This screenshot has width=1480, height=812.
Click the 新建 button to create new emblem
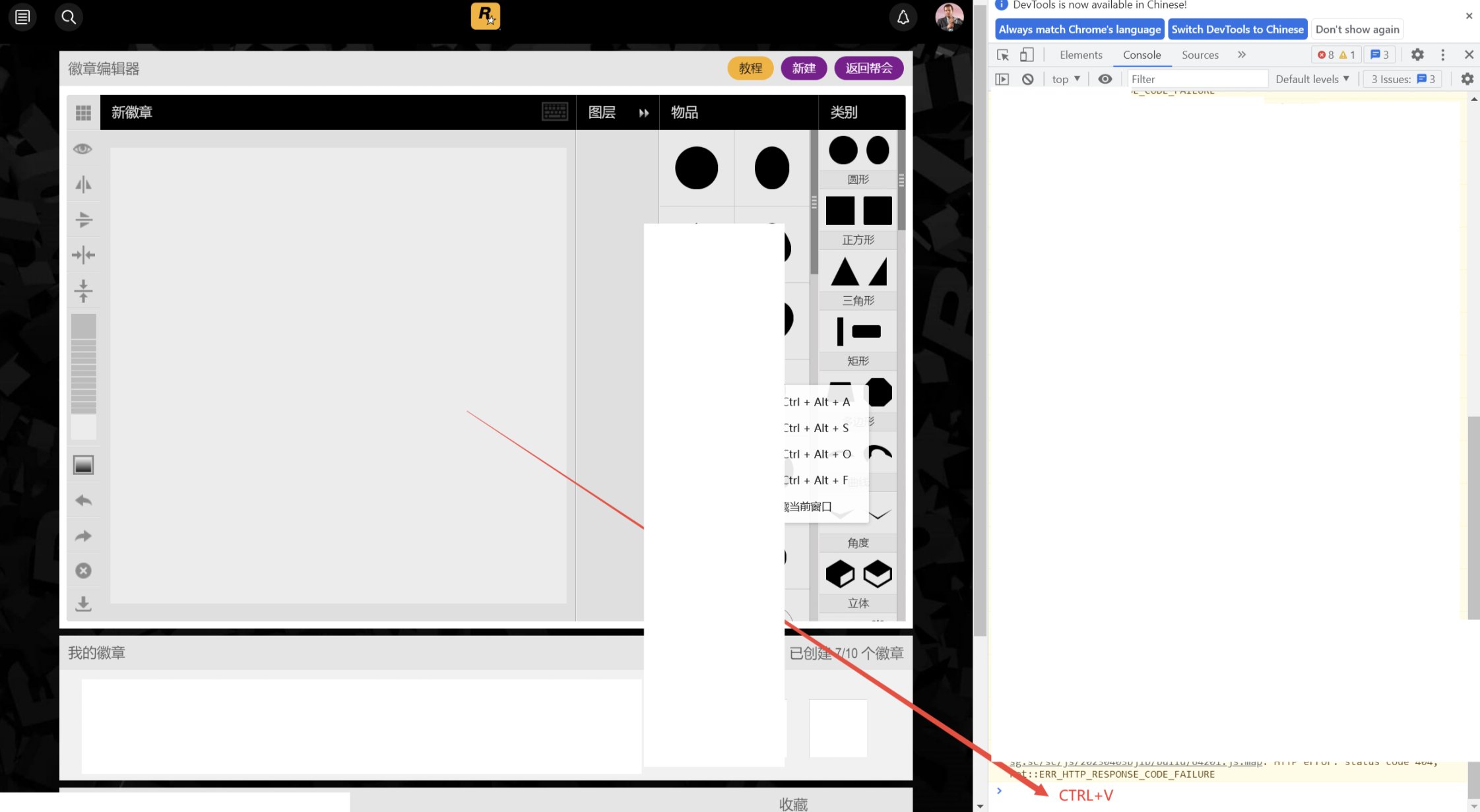coord(804,68)
